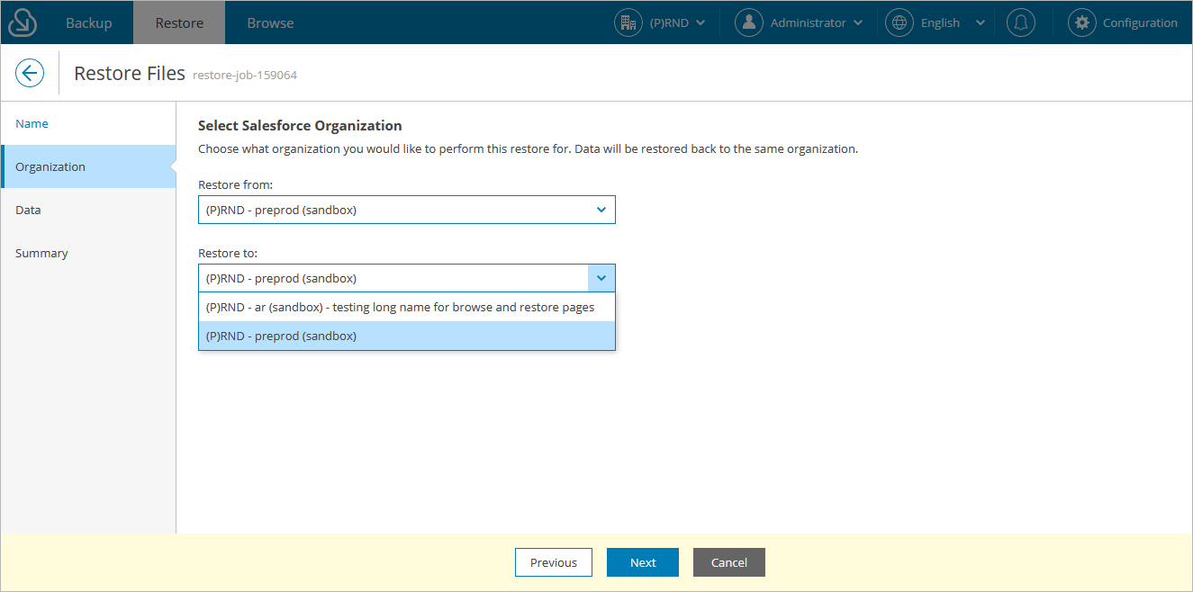Click the restore-job-159064 job name
This screenshot has width=1193, height=592.
[245, 76]
